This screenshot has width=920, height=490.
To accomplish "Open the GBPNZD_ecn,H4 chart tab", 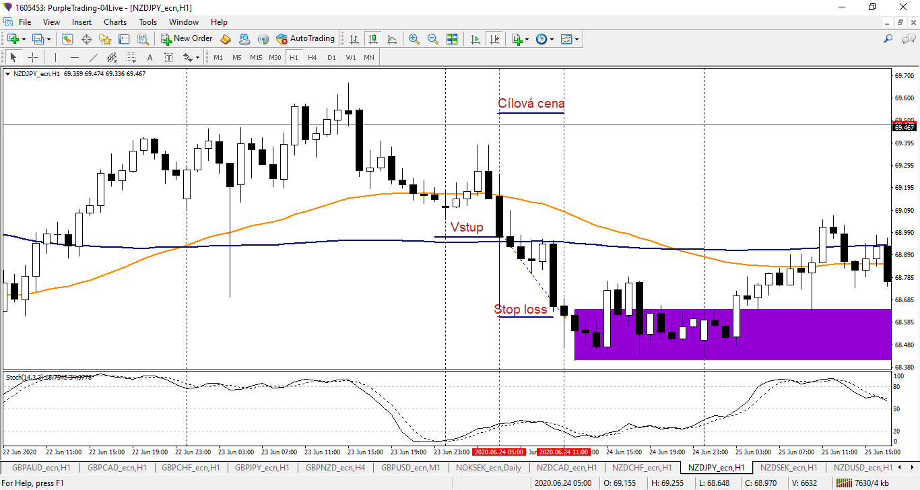I will (335, 467).
